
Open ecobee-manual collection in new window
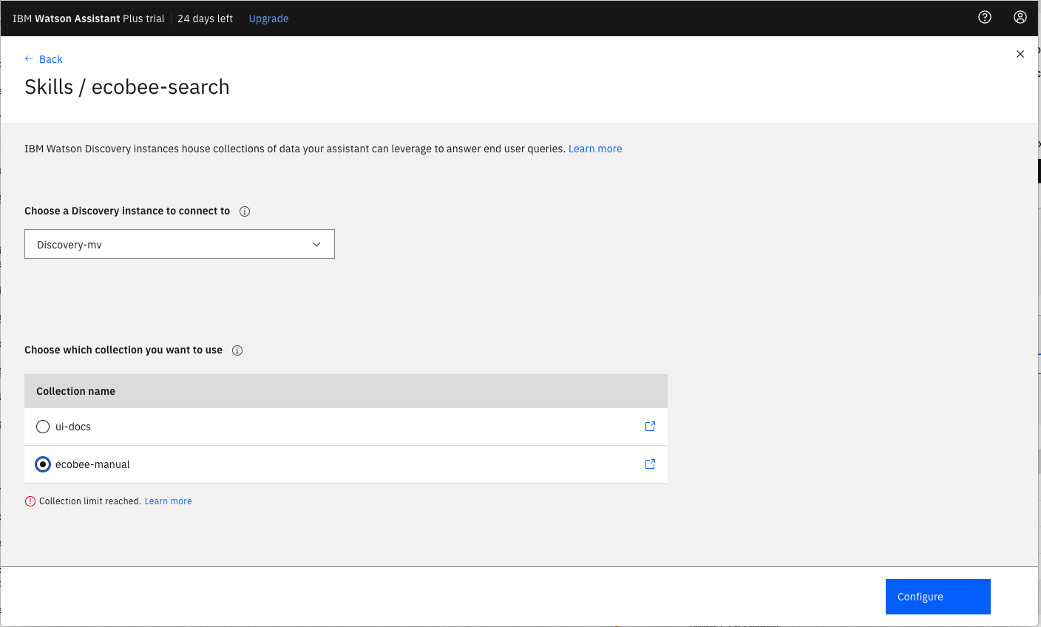pos(651,464)
